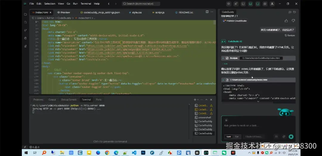Open editor more actions ellipsis

click(212, 12)
